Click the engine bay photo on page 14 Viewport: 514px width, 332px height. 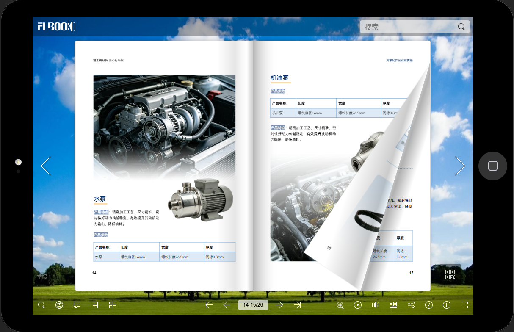click(164, 127)
